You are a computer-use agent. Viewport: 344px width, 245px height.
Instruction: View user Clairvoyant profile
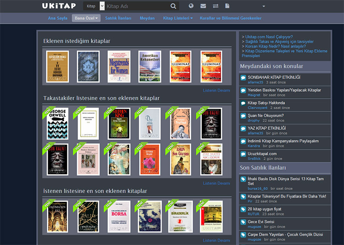tap(258, 108)
